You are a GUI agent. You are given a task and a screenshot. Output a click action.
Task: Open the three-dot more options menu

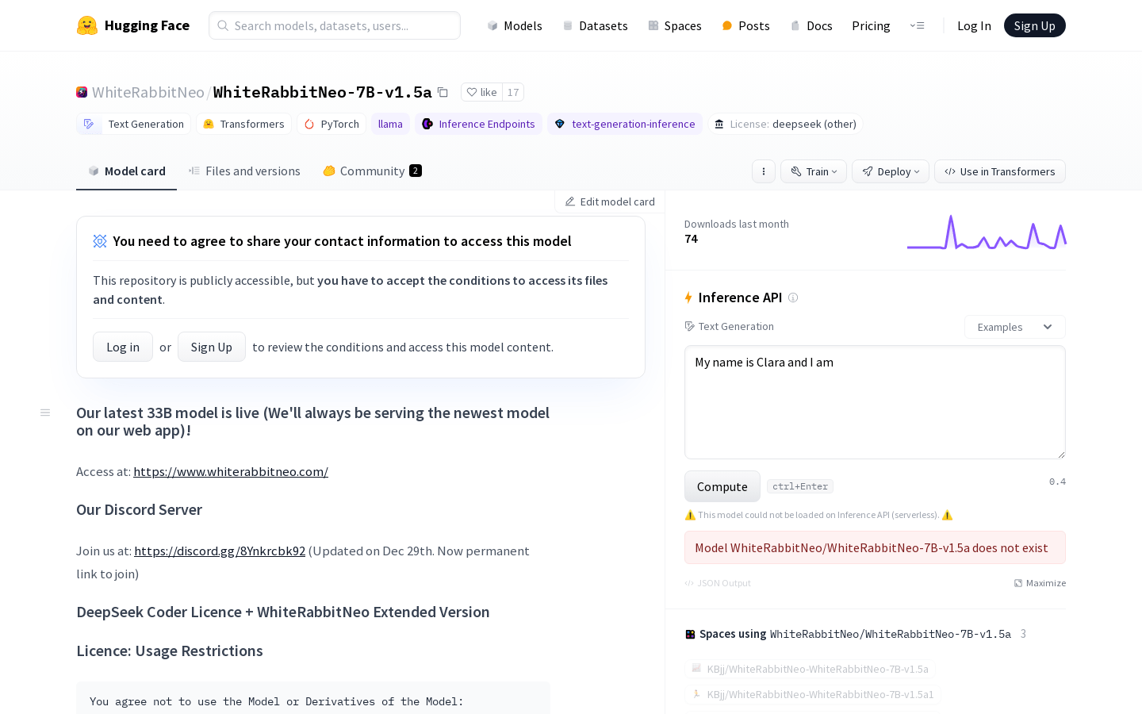[x=763, y=171]
